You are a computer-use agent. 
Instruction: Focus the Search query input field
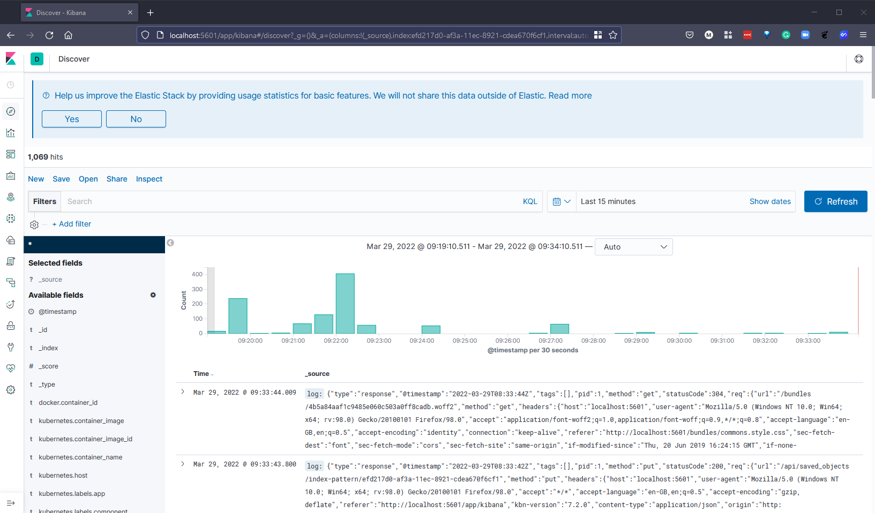[x=289, y=201]
